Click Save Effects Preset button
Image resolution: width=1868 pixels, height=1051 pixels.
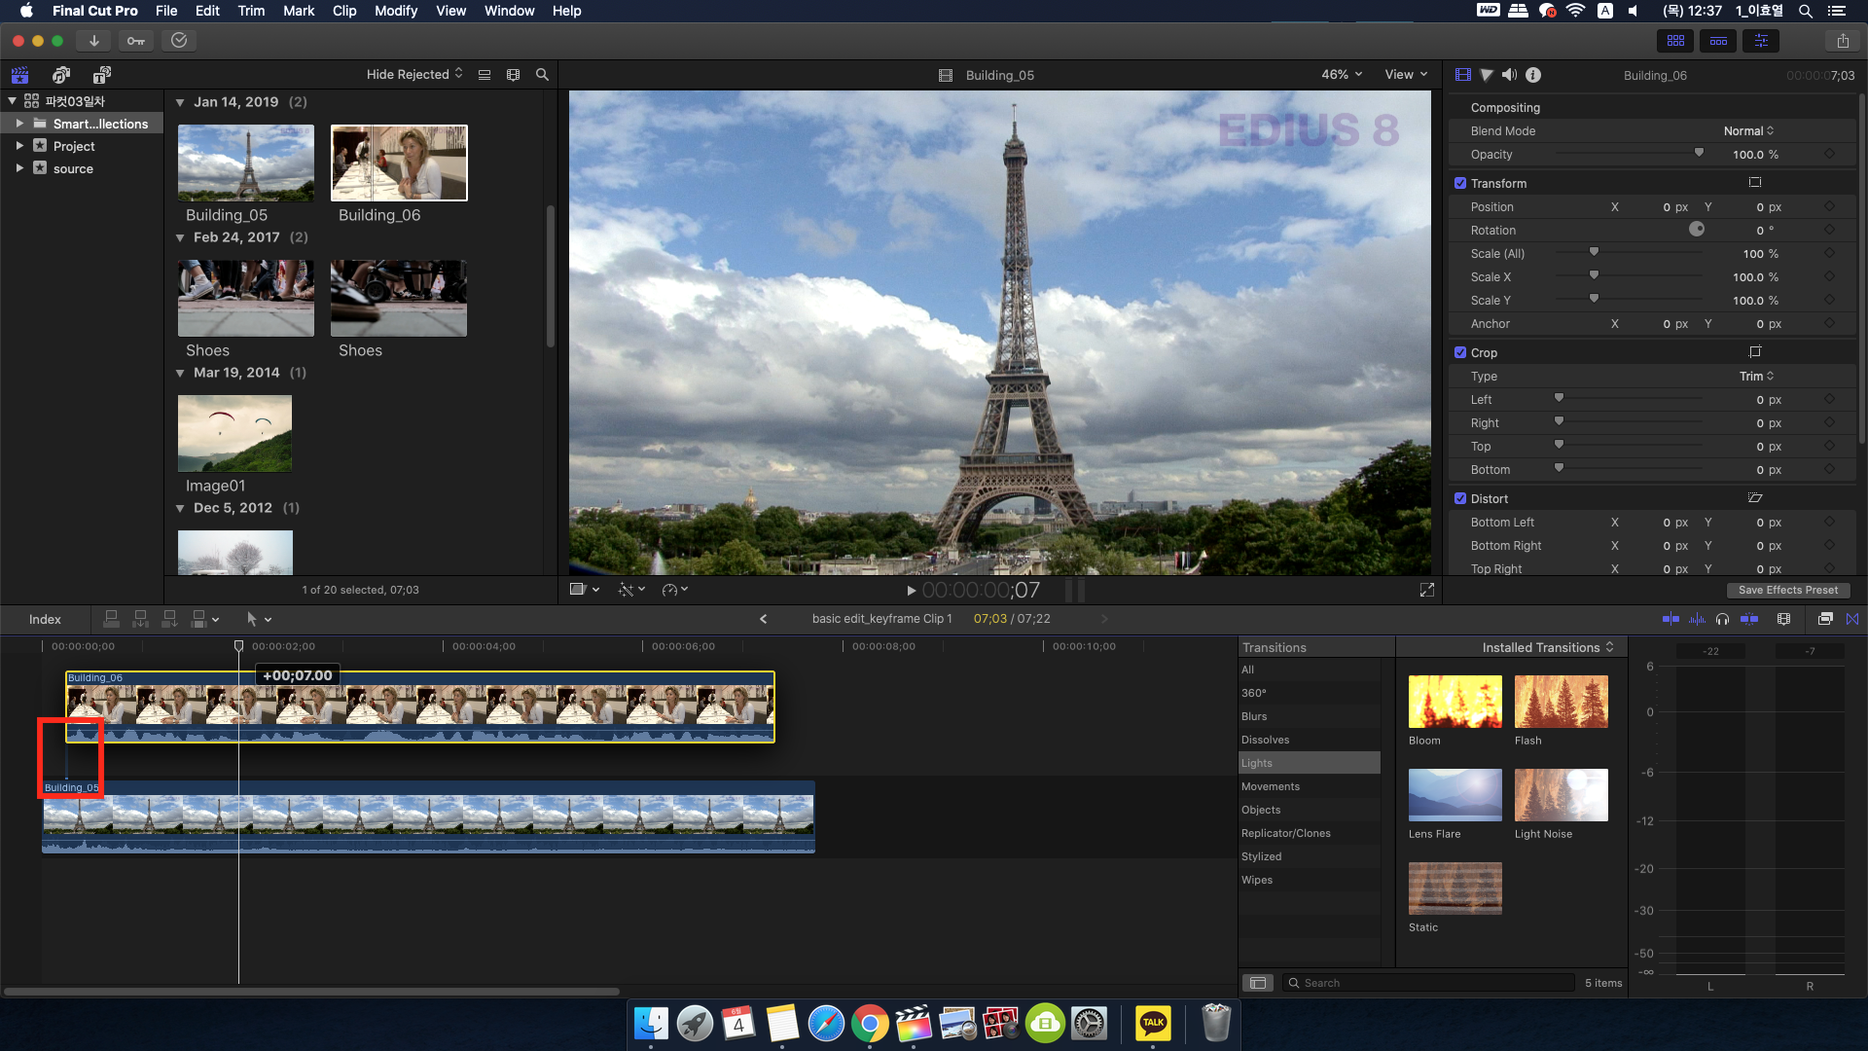1787,590
